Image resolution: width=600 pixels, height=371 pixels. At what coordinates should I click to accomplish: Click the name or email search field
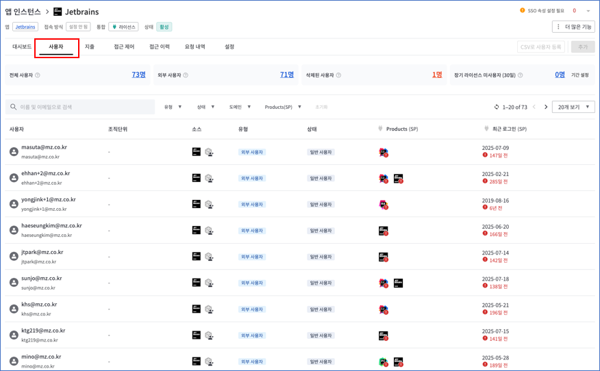[x=81, y=107]
